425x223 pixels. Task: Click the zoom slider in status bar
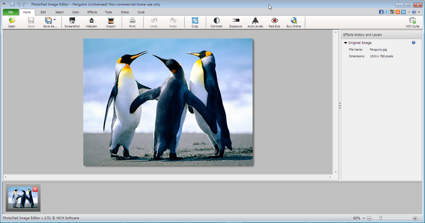pyautogui.click(x=381, y=218)
